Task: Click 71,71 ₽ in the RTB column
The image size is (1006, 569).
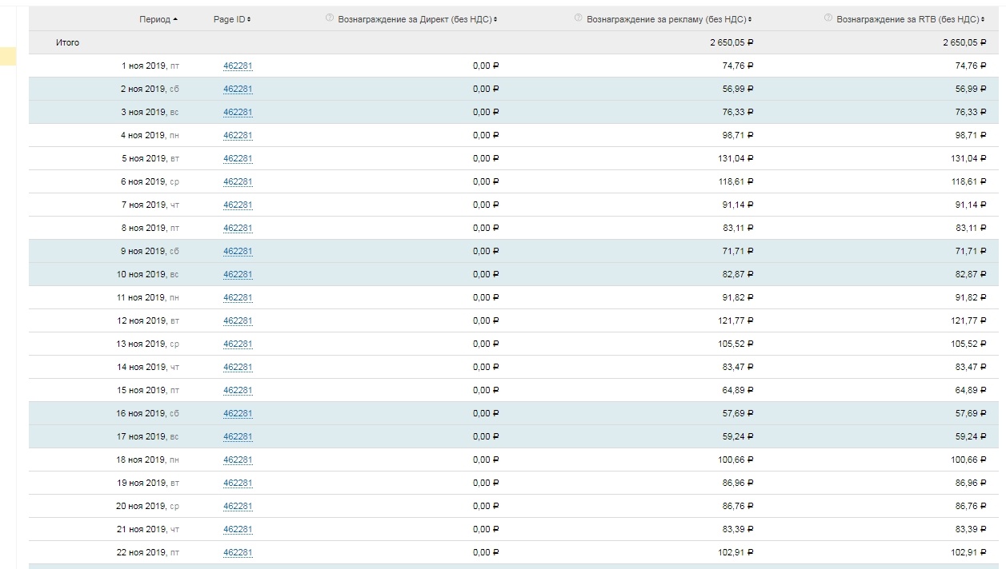Action: pos(971,251)
